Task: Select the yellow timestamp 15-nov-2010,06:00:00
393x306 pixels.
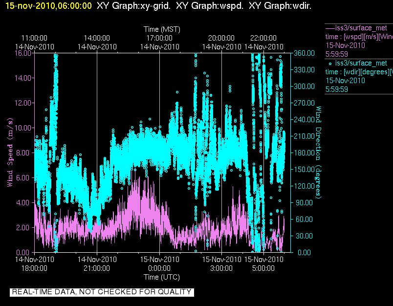Action: [48, 5]
